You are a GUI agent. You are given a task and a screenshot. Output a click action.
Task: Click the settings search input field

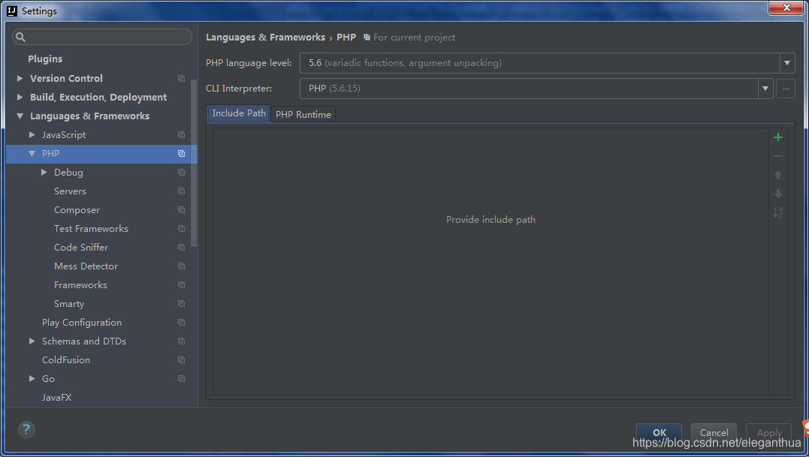click(101, 36)
